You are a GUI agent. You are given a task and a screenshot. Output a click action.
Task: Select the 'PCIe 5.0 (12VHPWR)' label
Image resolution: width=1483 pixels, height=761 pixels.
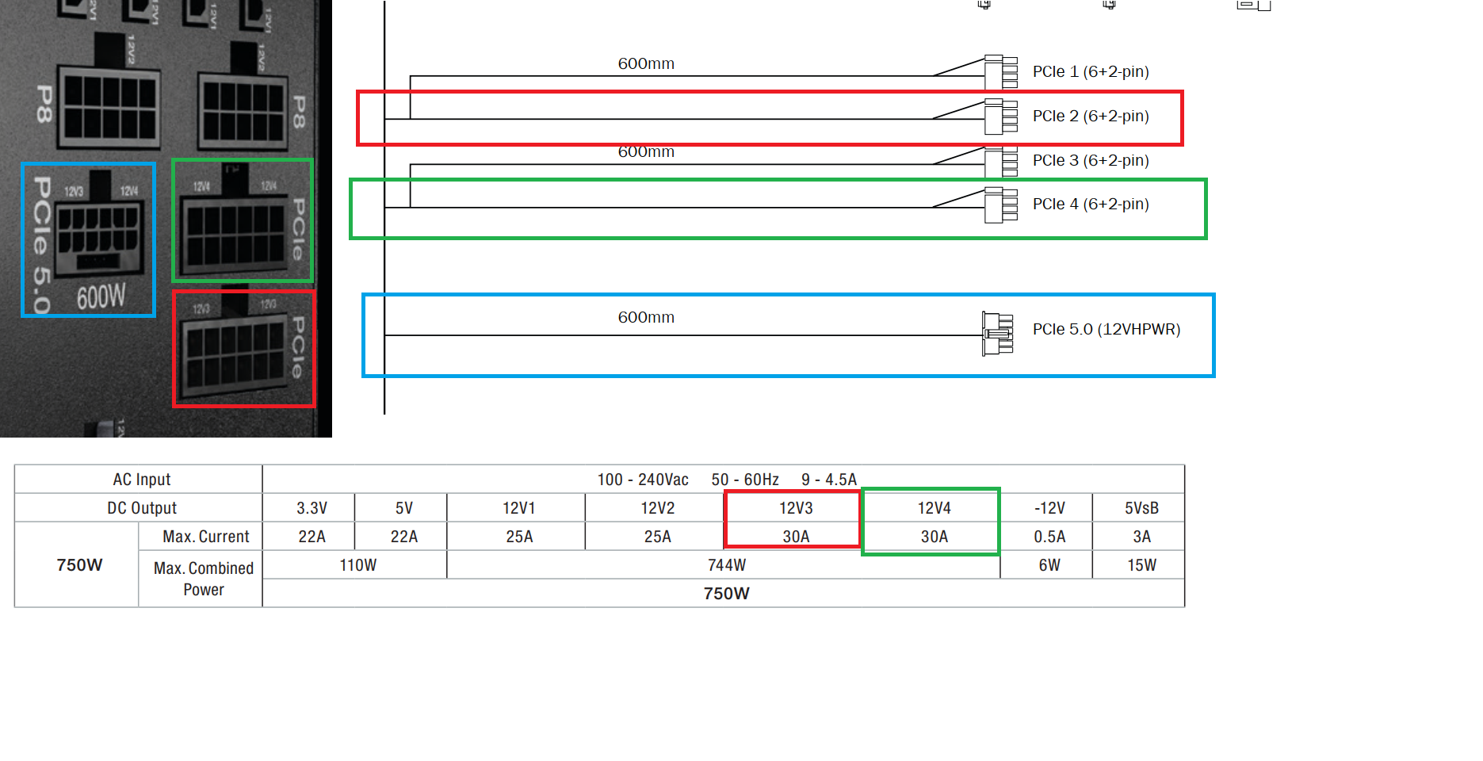click(x=1107, y=329)
